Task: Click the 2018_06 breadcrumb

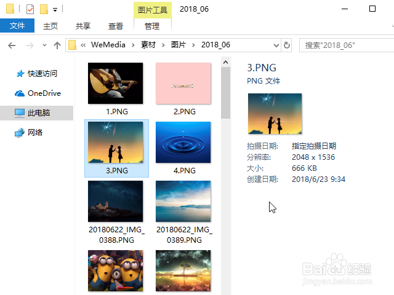Action: coord(215,45)
